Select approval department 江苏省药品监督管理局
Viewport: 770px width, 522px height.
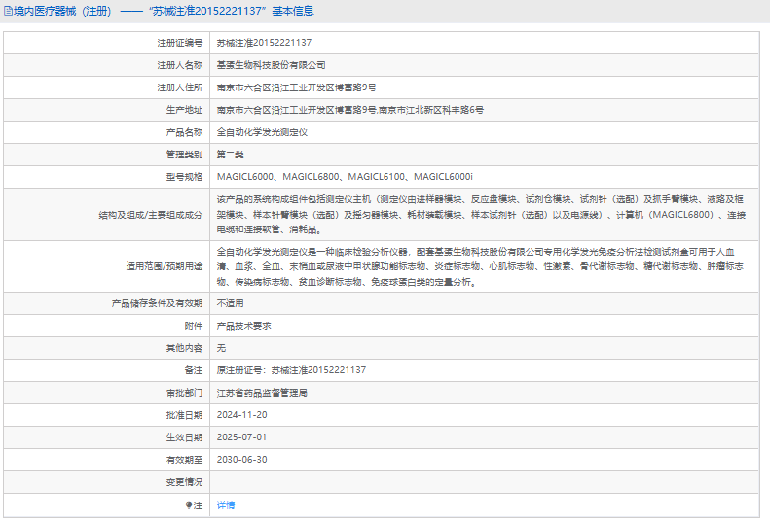[262, 393]
